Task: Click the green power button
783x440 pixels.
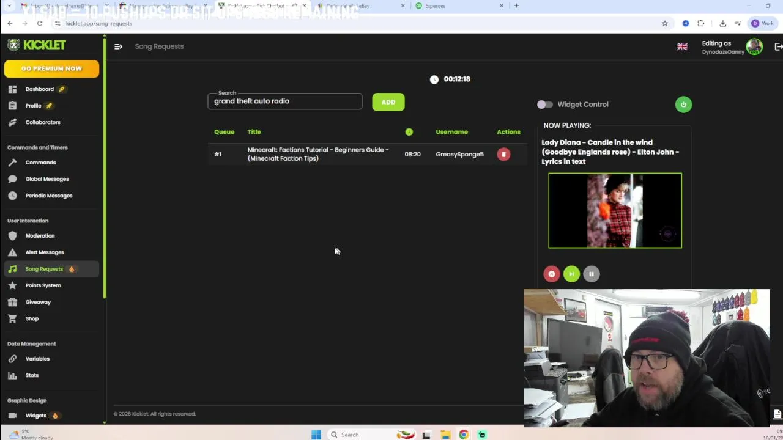Action: coord(683,105)
